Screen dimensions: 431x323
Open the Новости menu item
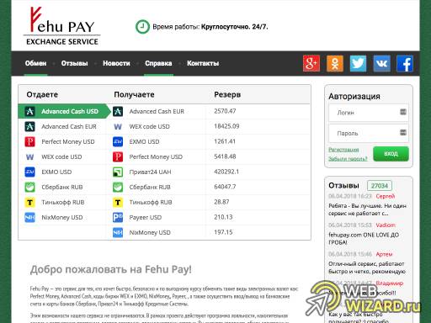116,63
